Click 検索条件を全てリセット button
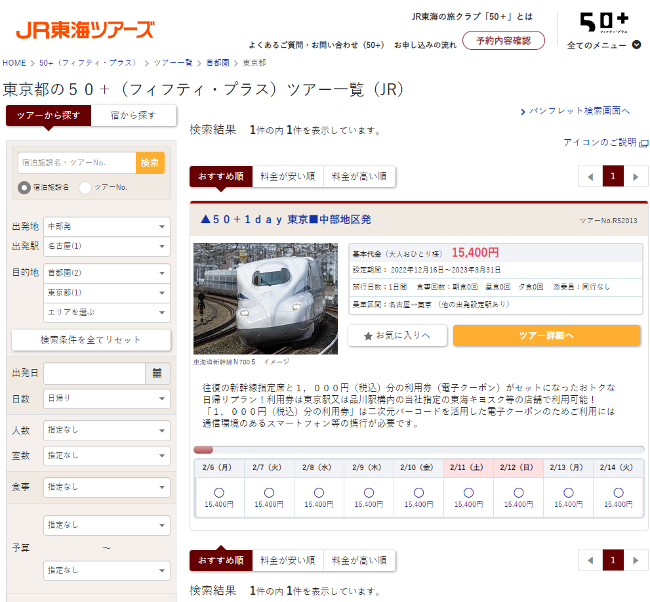Viewport: 650px width, 602px height. [x=91, y=340]
